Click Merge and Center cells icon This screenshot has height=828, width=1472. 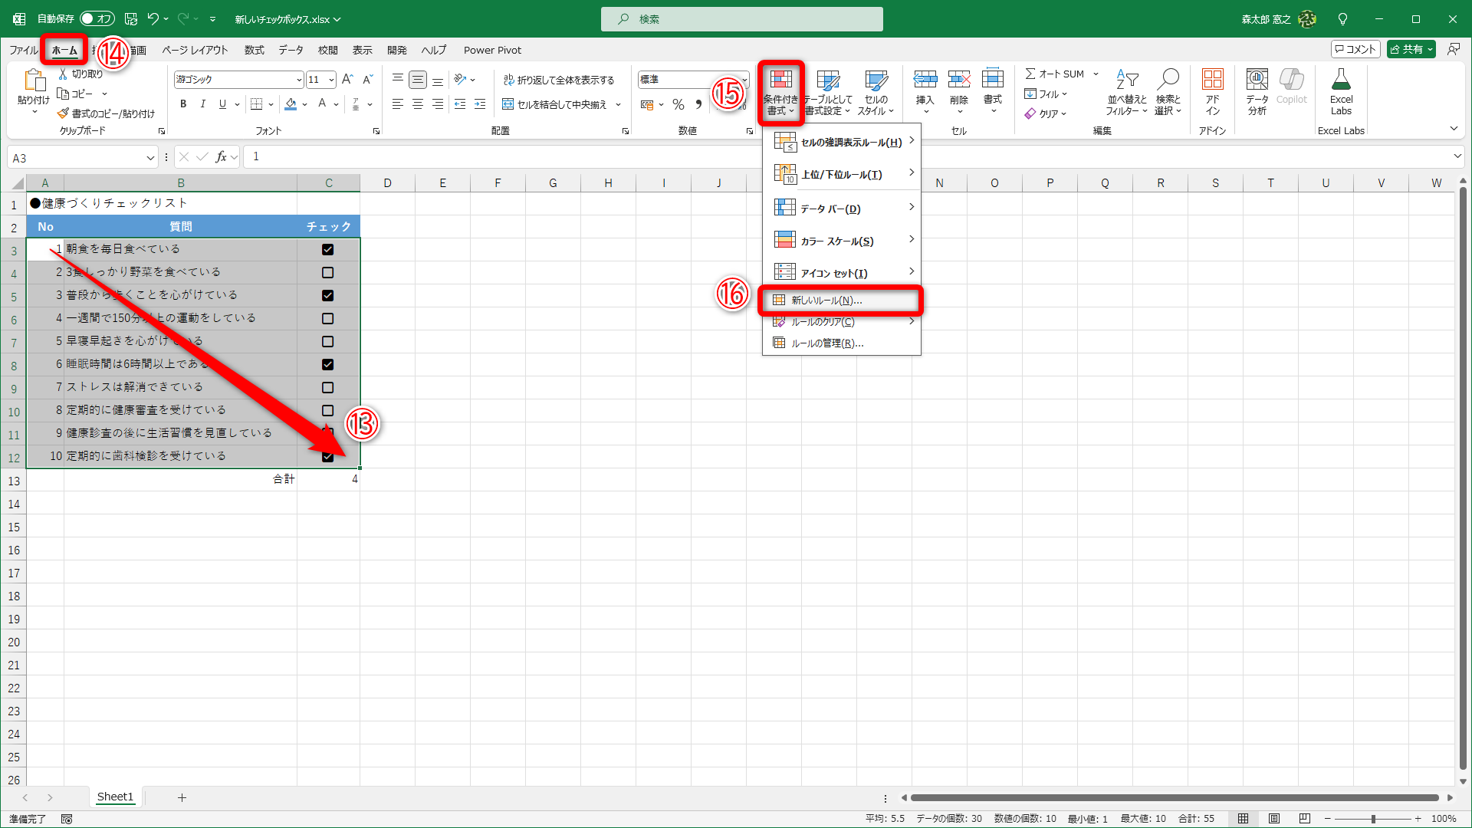(508, 104)
